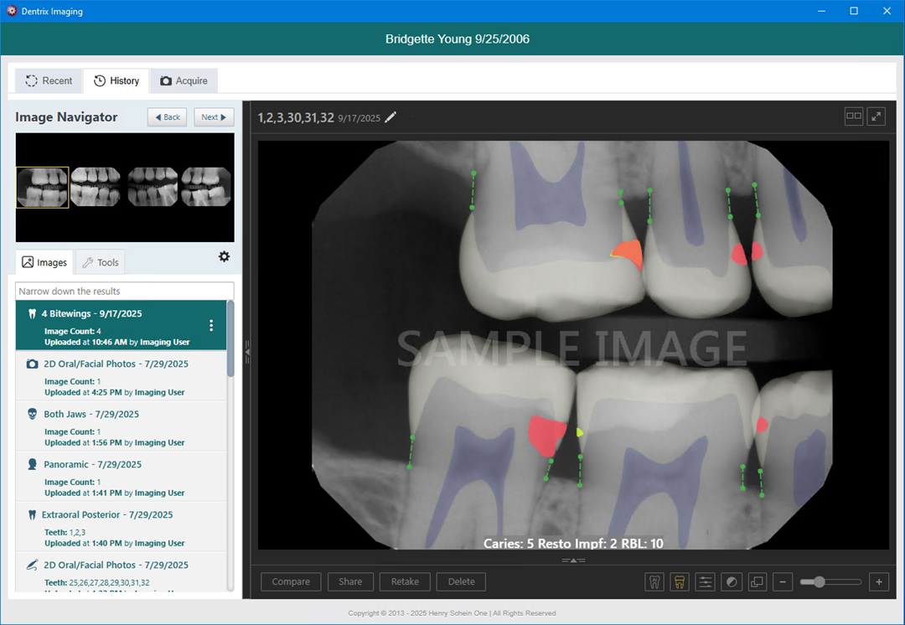Collapse the left panel splitter handle
The image size is (905, 625).
246,352
